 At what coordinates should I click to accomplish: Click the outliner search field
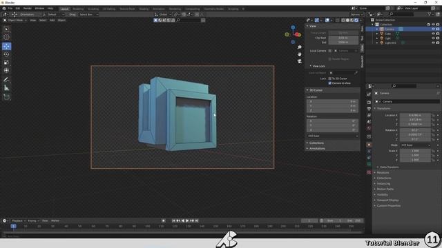tap(401, 14)
